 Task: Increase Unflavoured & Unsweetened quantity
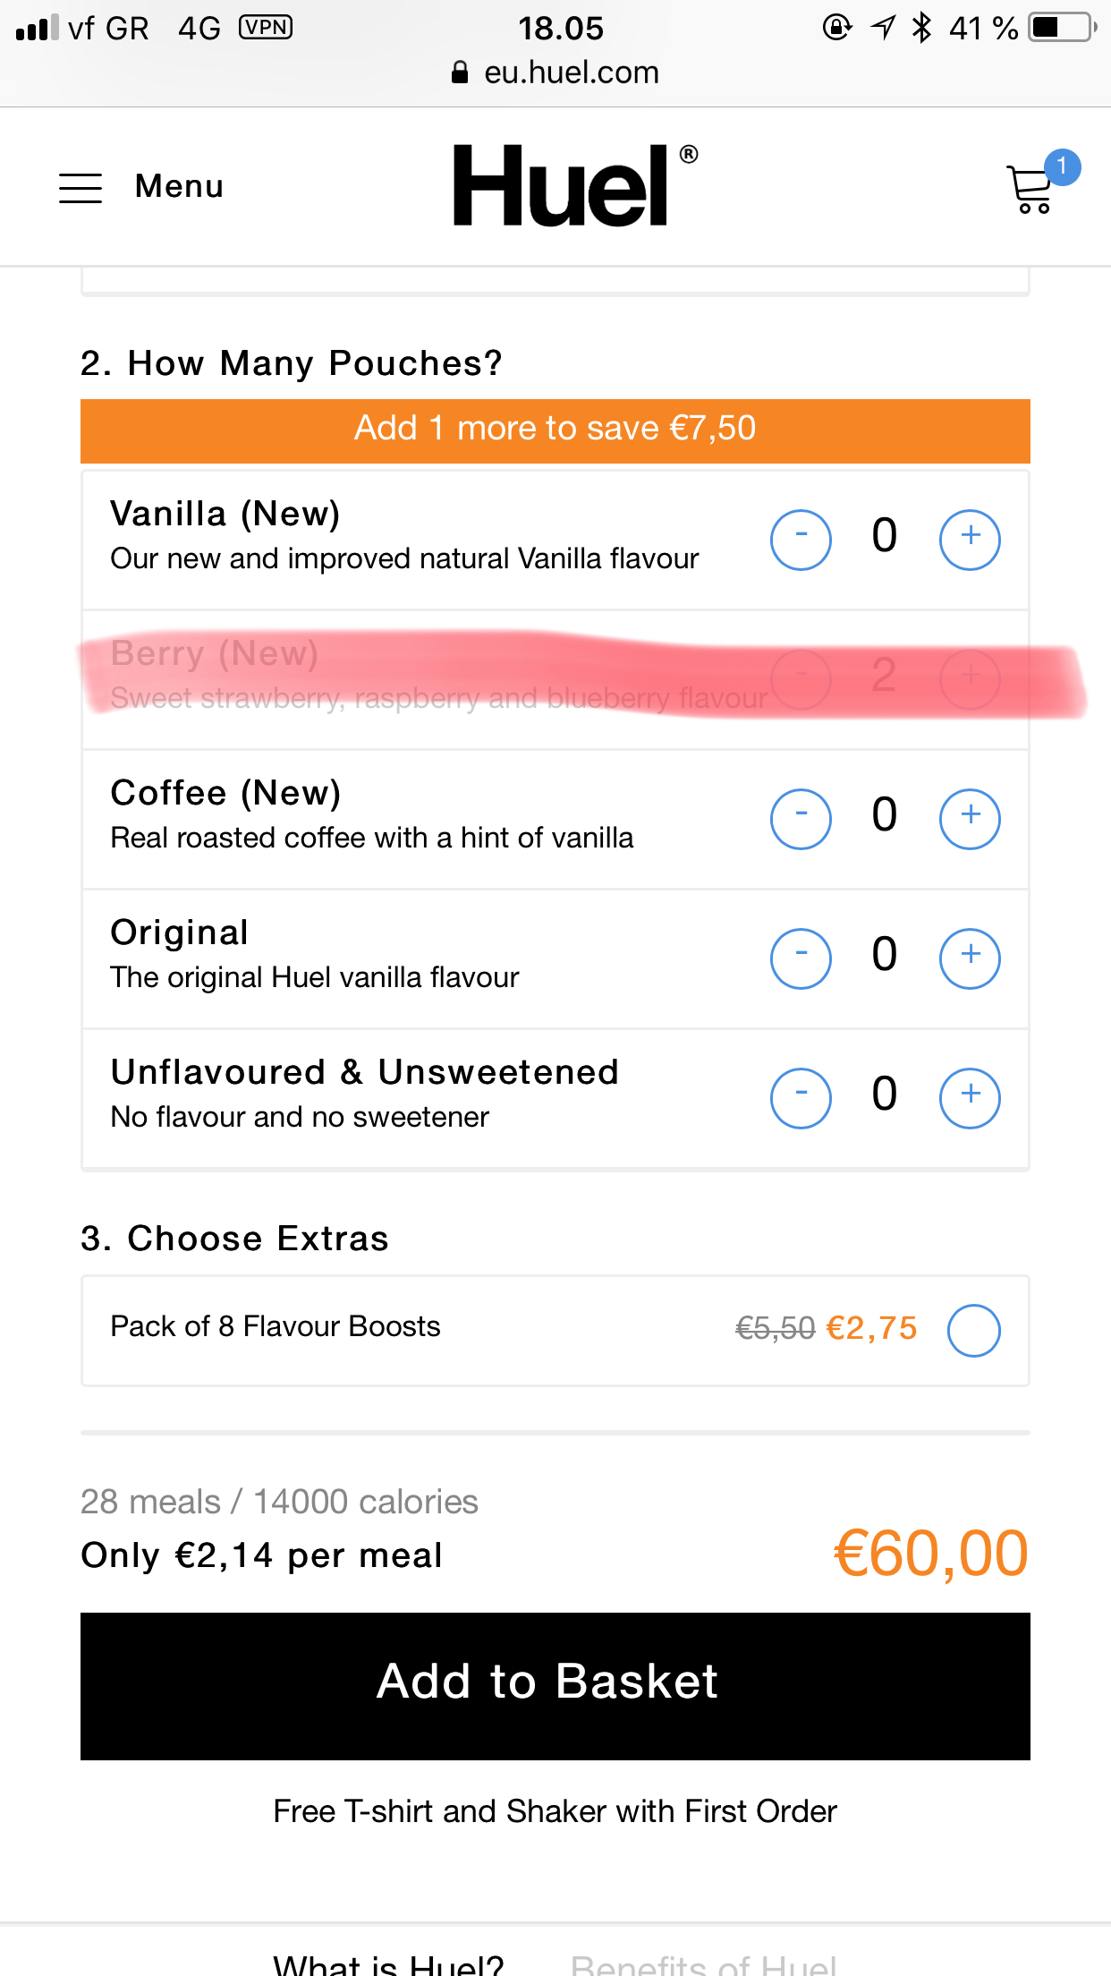point(970,1098)
